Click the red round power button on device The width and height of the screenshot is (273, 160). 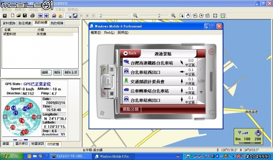[211, 52]
